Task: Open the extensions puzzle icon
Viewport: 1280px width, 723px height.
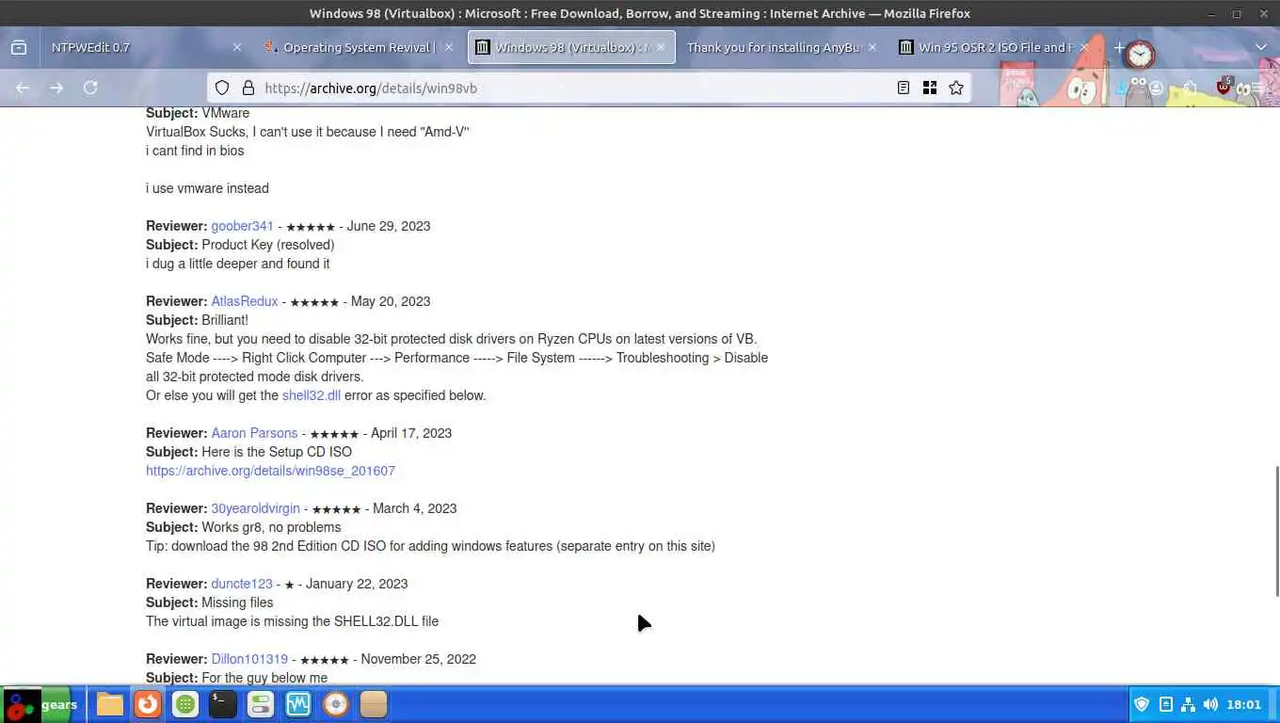Action: point(1190,88)
